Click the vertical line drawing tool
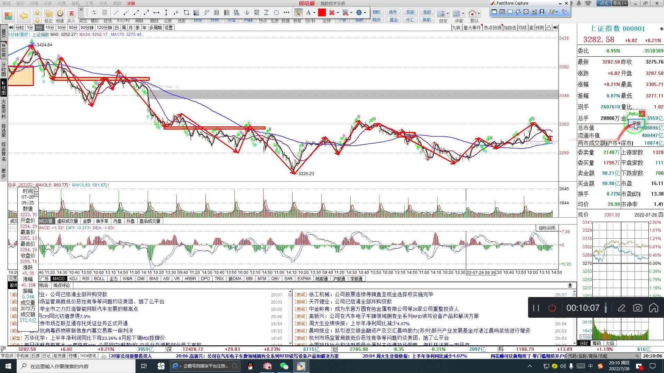Viewport: 664px width, 373px height. 166,12
